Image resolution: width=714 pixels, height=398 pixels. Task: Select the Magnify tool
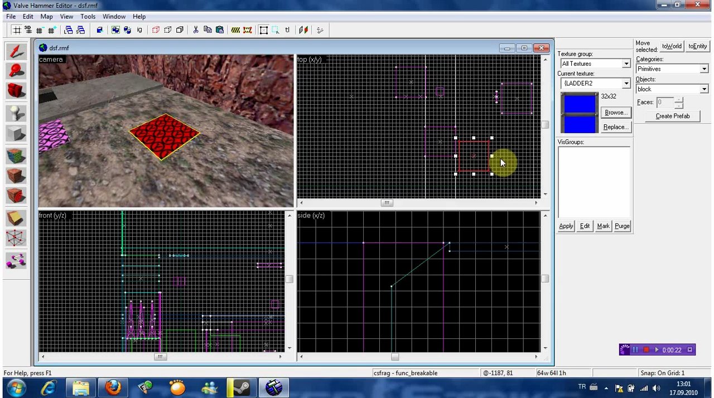[16, 70]
